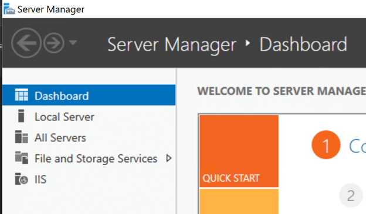Click the Server Manager breadcrumb text
Image resolution: width=366 pixels, height=214 pixels.
pyautogui.click(x=172, y=44)
